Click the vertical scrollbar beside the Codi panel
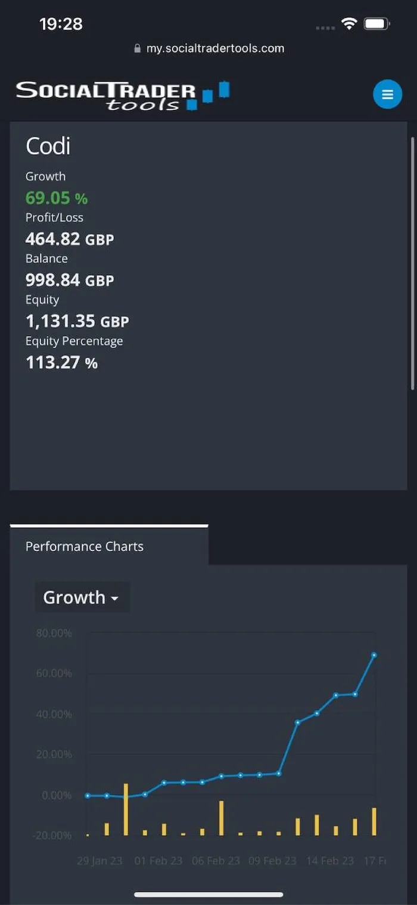This screenshot has width=417, height=905. pos(412,263)
